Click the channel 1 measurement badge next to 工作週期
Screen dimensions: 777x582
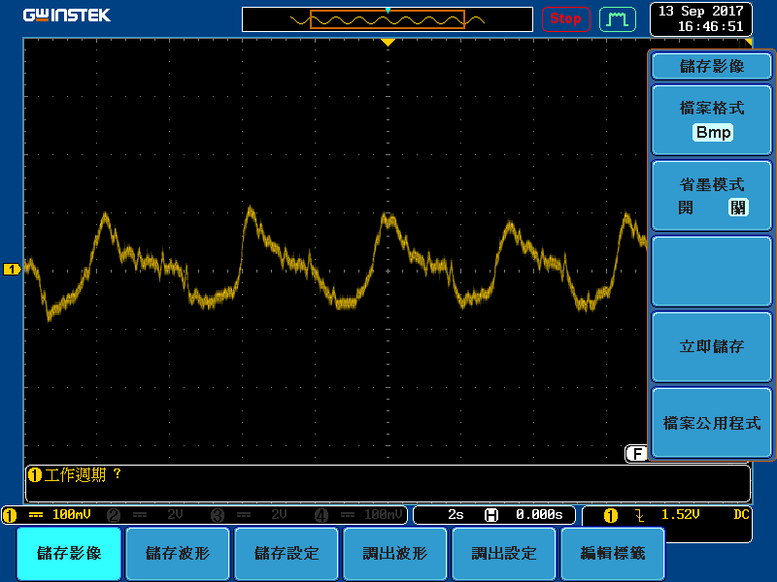pyautogui.click(x=35, y=475)
